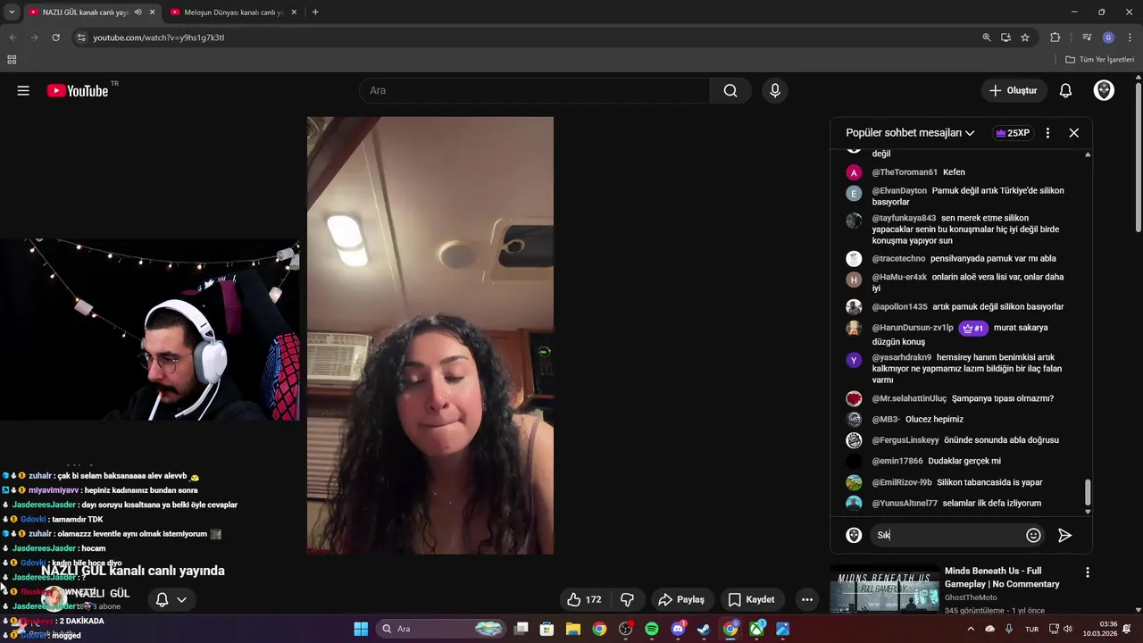
Task: Open the zoom magnifier in address bar
Action: coord(987,38)
